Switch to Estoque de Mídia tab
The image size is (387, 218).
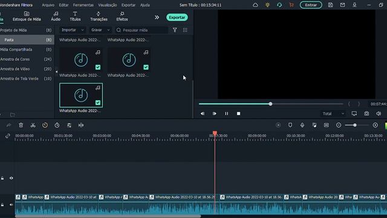27,16
